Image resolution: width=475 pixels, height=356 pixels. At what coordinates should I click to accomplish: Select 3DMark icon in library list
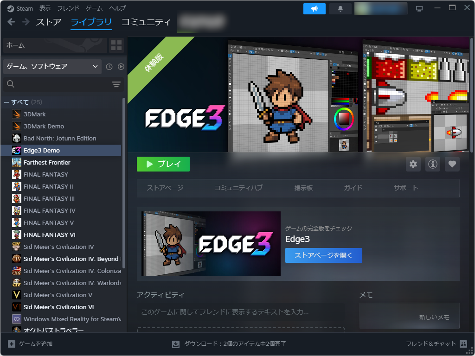(16, 114)
